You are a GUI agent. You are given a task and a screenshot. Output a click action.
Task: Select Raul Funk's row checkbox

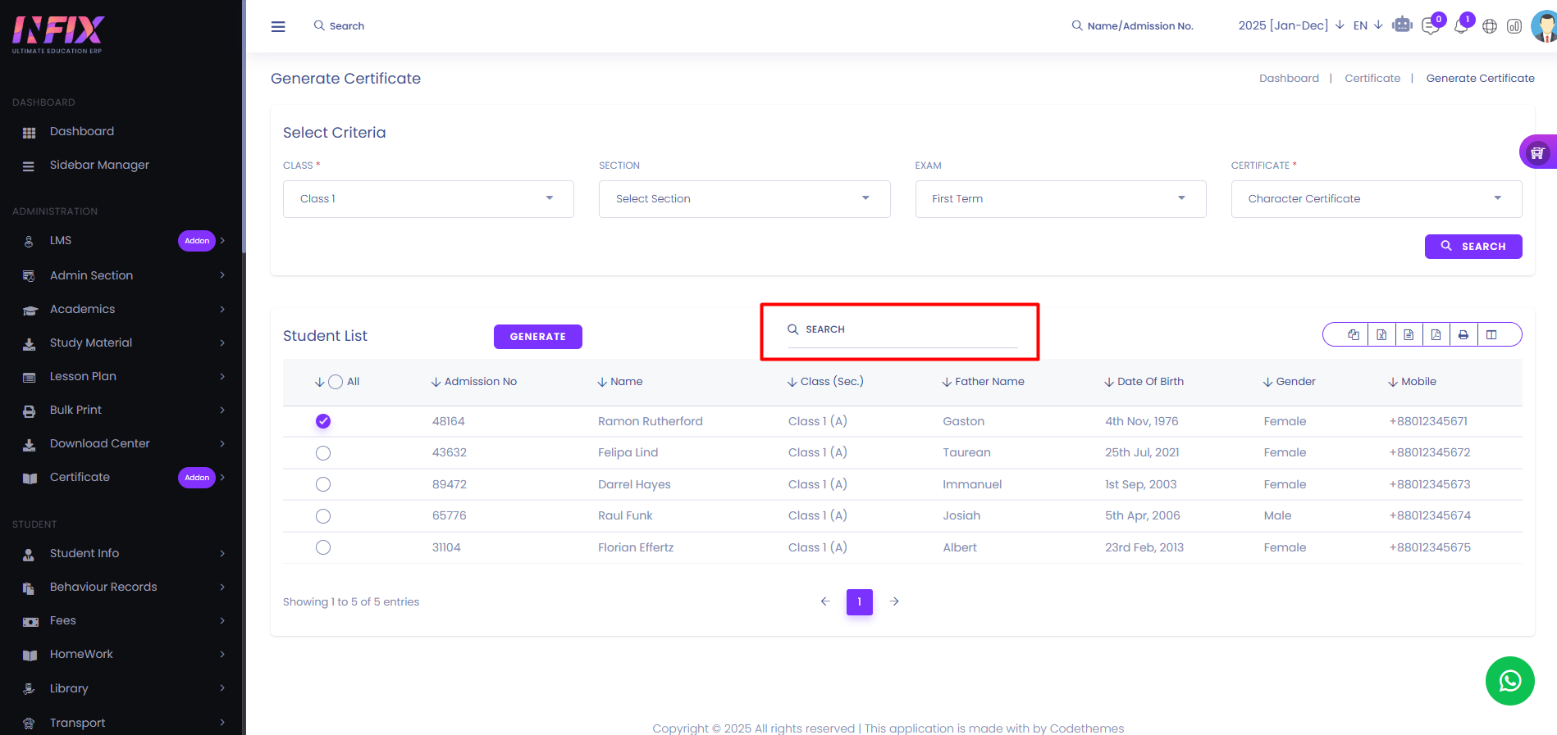pyautogui.click(x=323, y=516)
